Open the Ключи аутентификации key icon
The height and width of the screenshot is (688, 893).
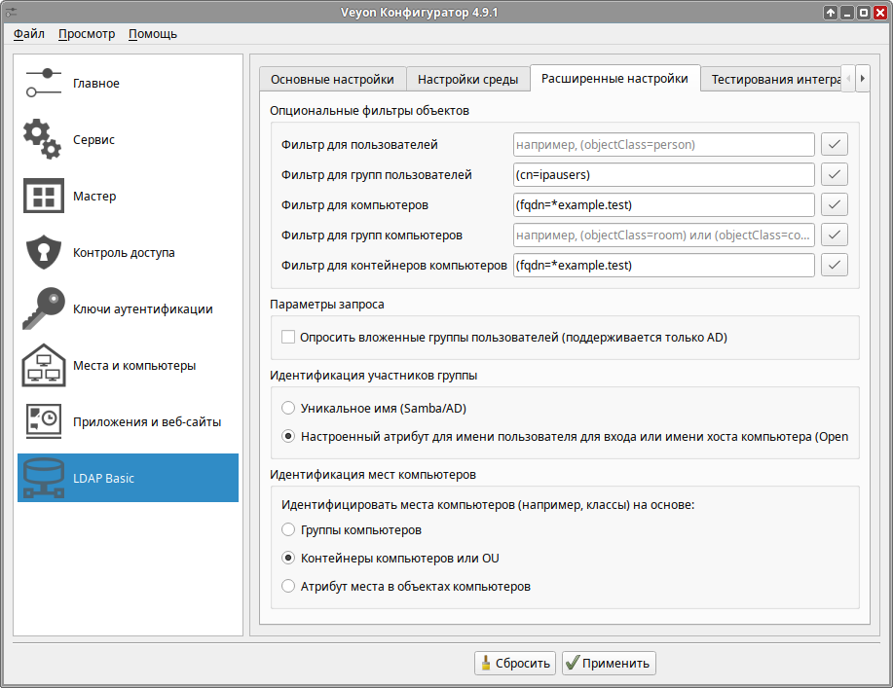[x=44, y=308]
